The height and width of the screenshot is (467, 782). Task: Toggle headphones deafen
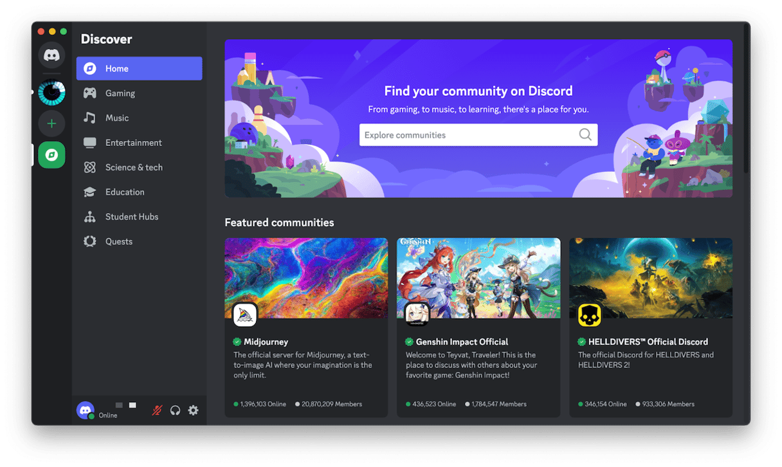click(175, 410)
